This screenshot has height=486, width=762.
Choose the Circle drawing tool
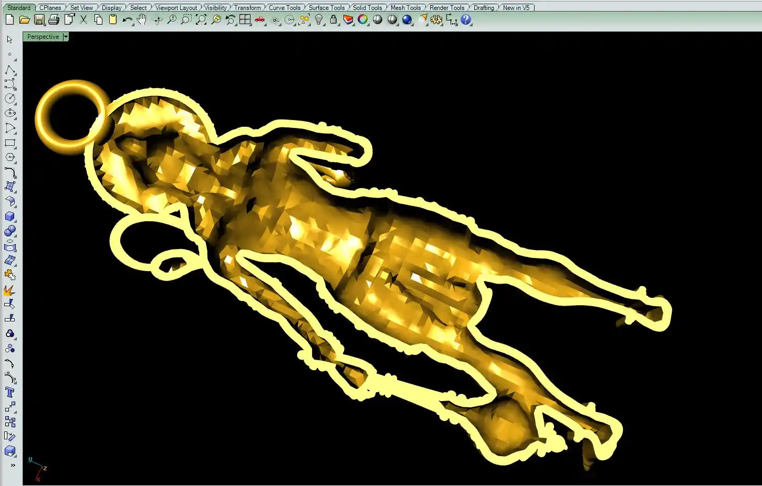(10, 99)
